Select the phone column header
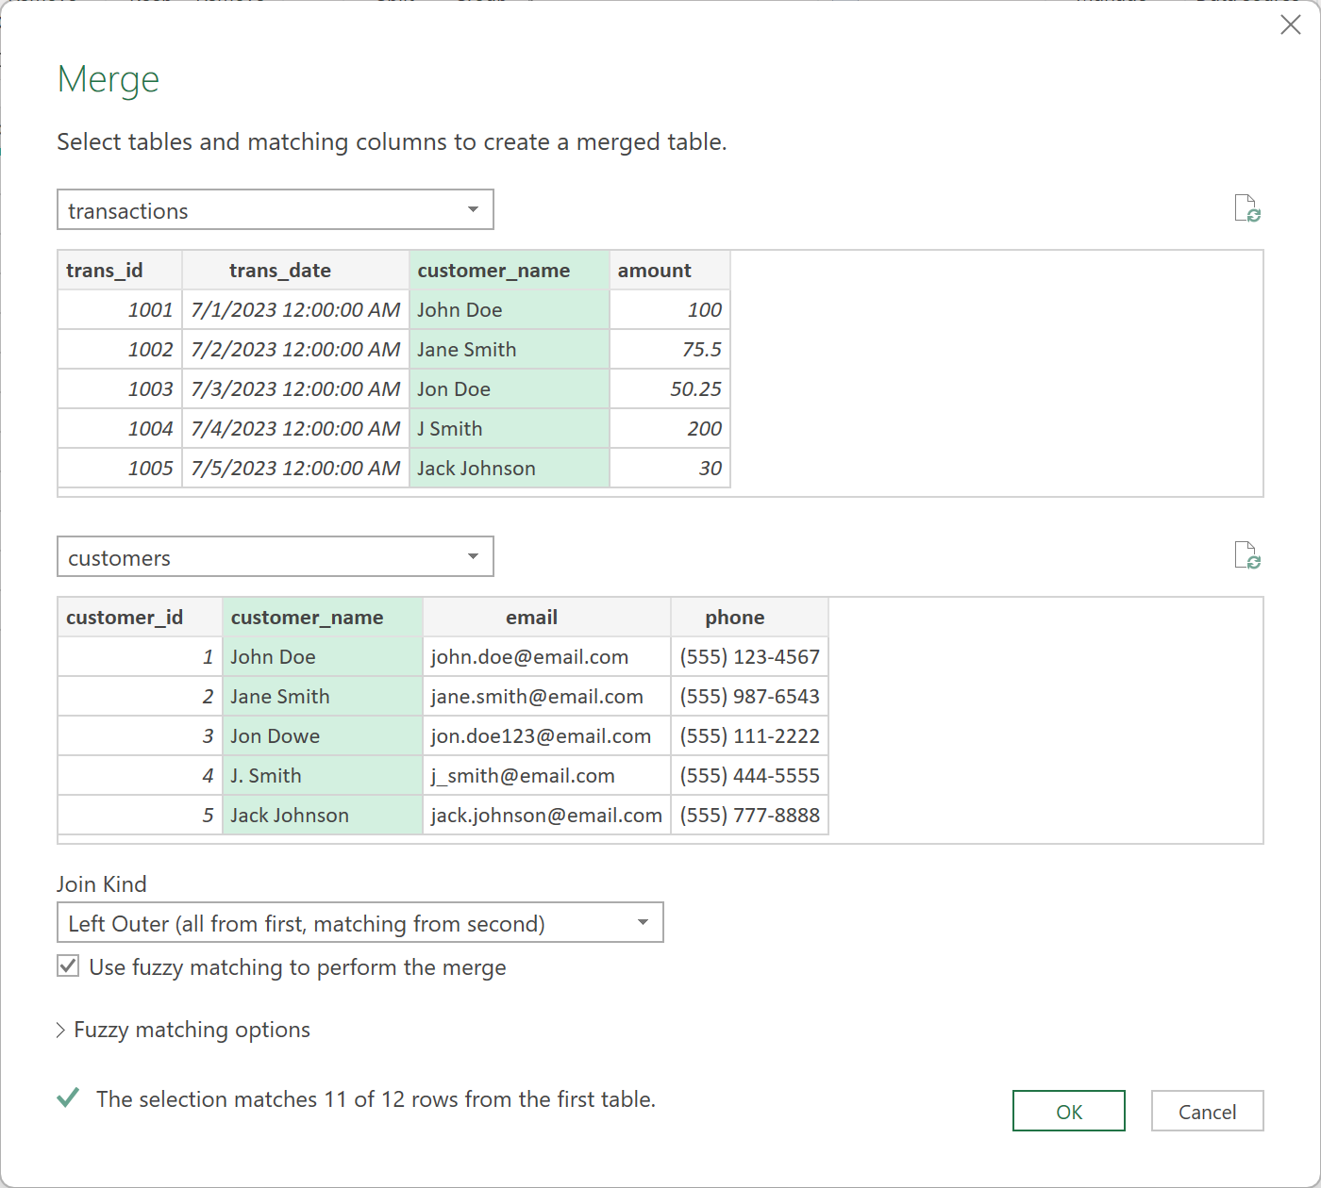 tap(735, 617)
